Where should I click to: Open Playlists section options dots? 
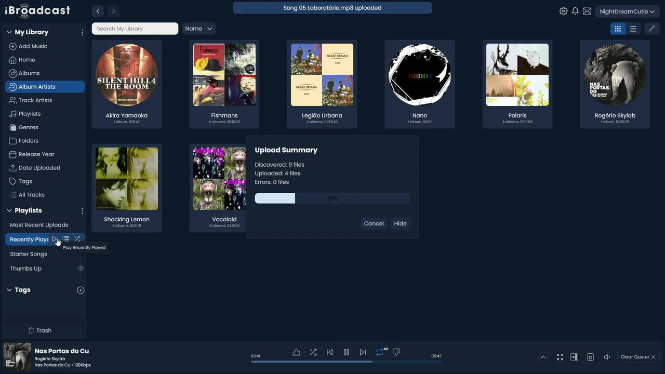pyautogui.click(x=82, y=211)
